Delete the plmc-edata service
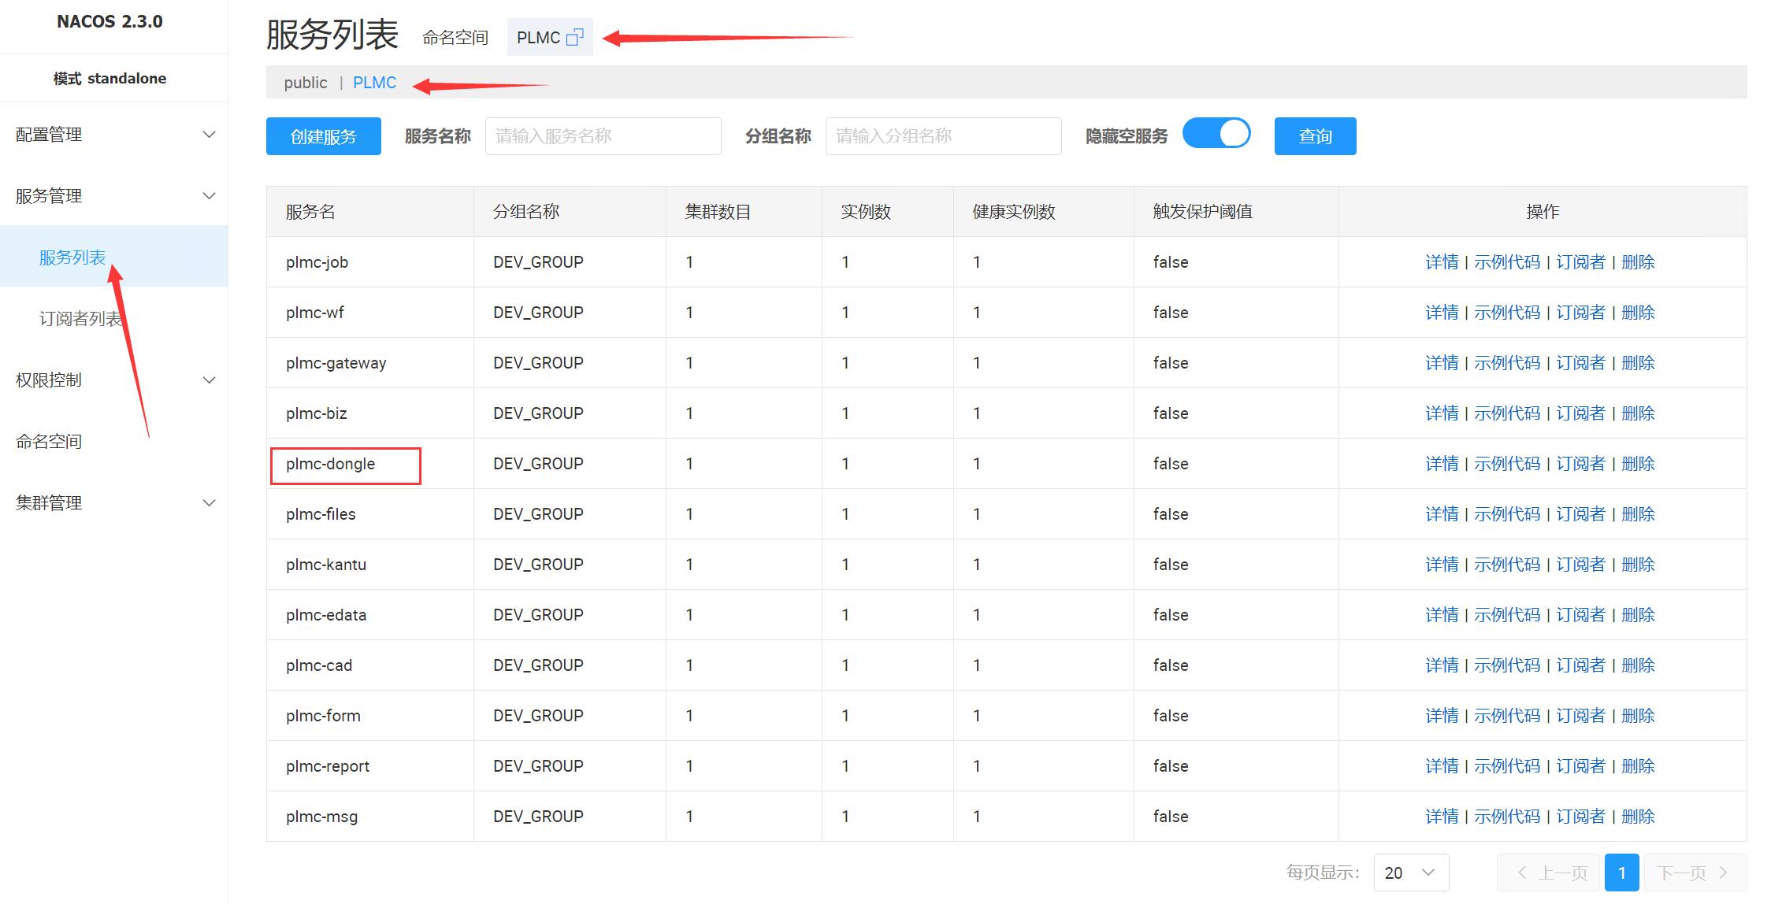The height and width of the screenshot is (904, 1771). tap(1638, 615)
